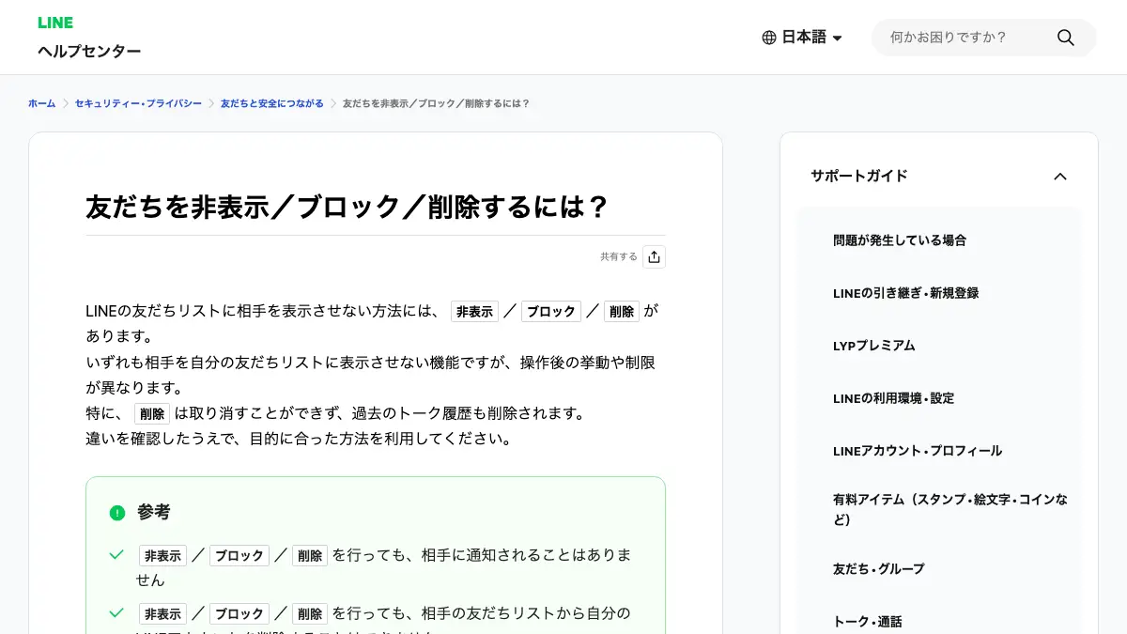Screen dimensions: 1127x634
Task: Select LINEの利用環境・設定 menu item
Action: point(893,398)
